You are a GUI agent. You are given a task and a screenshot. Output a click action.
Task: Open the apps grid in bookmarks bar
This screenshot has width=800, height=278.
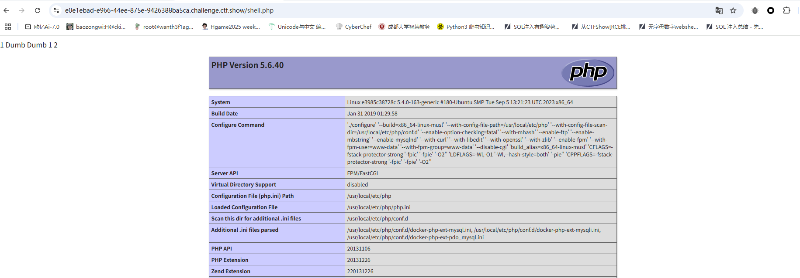pyautogui.click(x=8, y=27)
